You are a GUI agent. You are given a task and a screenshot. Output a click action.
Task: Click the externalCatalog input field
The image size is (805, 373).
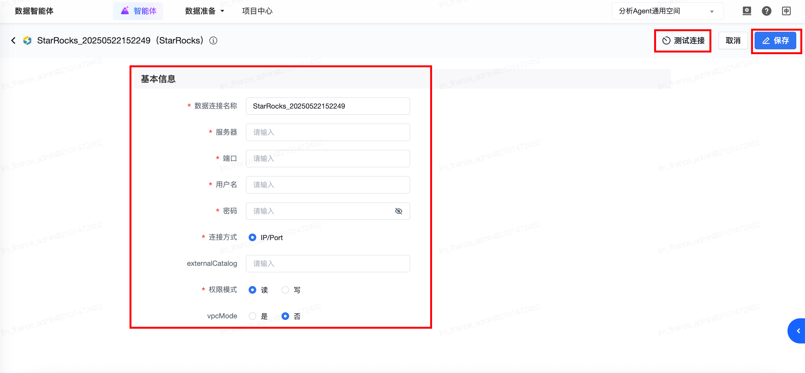pos(327,264)
